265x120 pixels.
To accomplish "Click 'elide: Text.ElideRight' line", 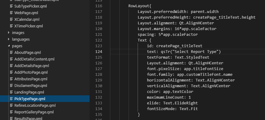I will 172,103.
